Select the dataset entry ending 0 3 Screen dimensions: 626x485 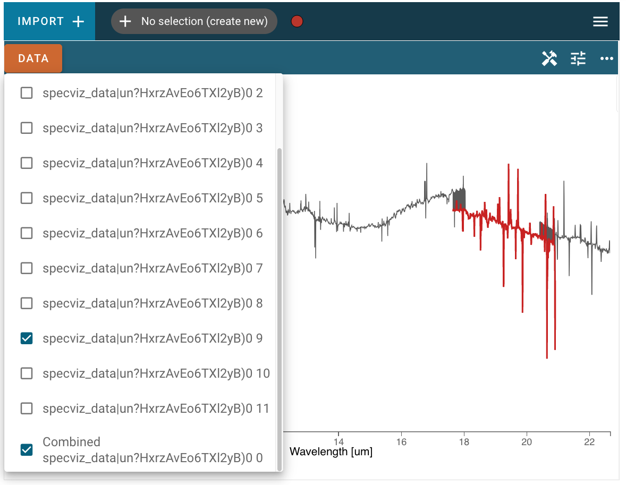tap(153, 128)
